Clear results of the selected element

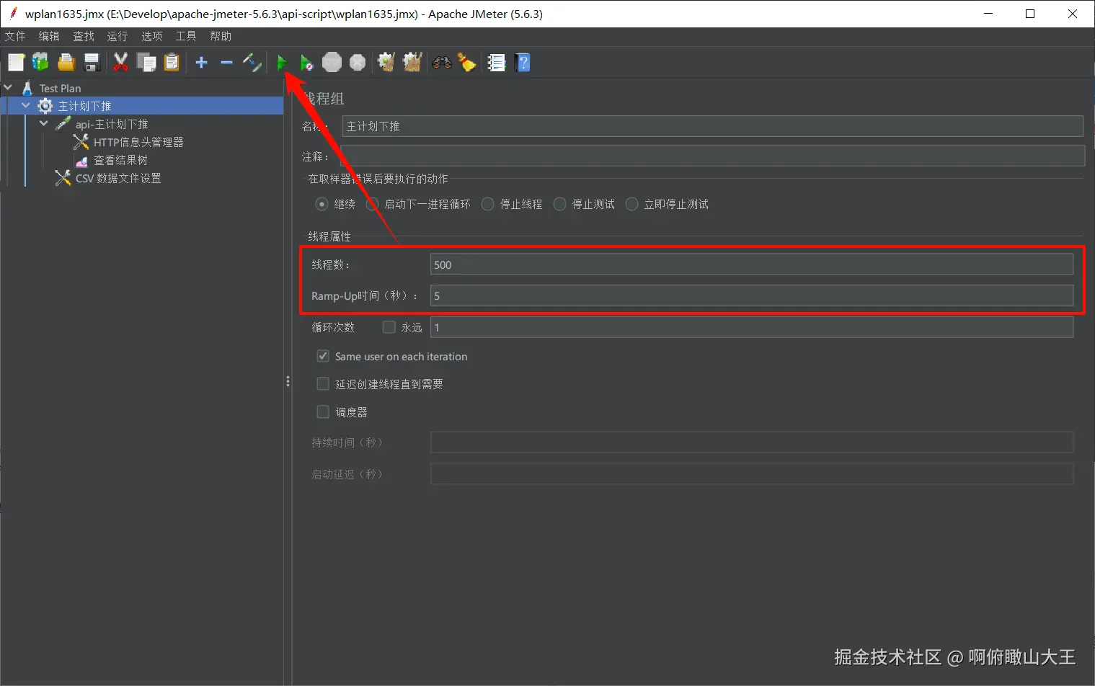[x=386, y=63]
